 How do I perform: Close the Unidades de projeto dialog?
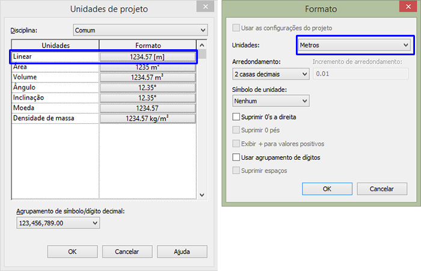click(205, 7)
